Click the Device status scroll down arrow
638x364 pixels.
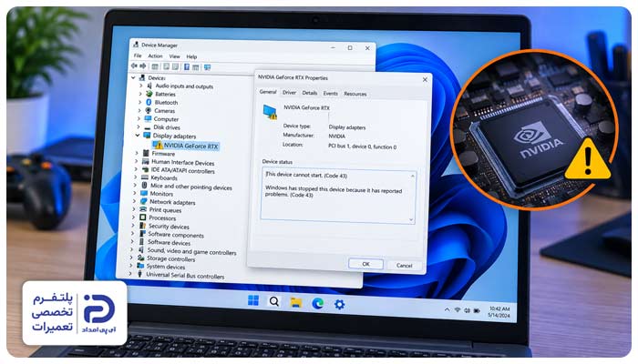click(411, 220)
